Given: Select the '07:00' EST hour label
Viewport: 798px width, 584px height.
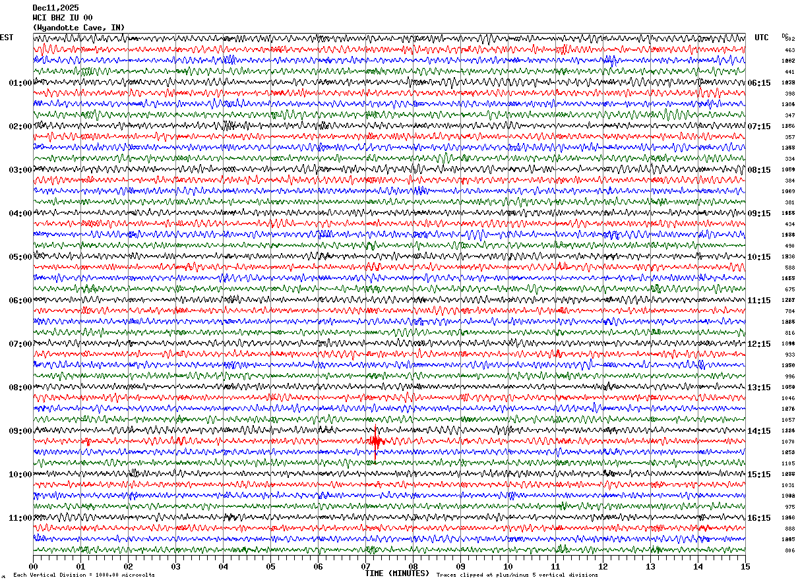Looking at the screenshot, I should pyautogui.click(x=20, y=344).
